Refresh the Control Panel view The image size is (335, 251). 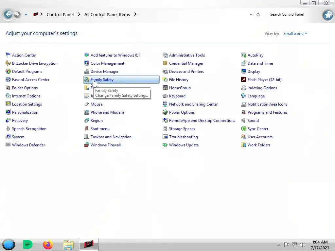(x=258, y=14)
